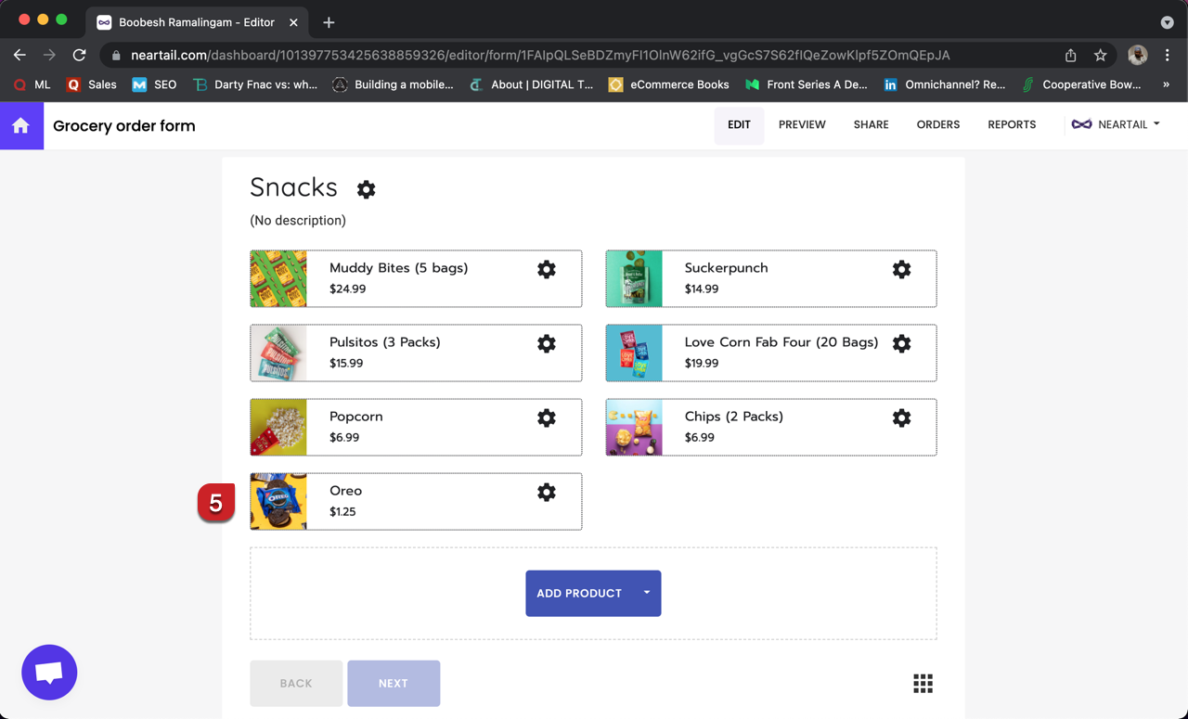This screenshot has height=719, width=1188.
Task: Open settings gear for Chips (2 Packs)
Action: pos(901,417)
